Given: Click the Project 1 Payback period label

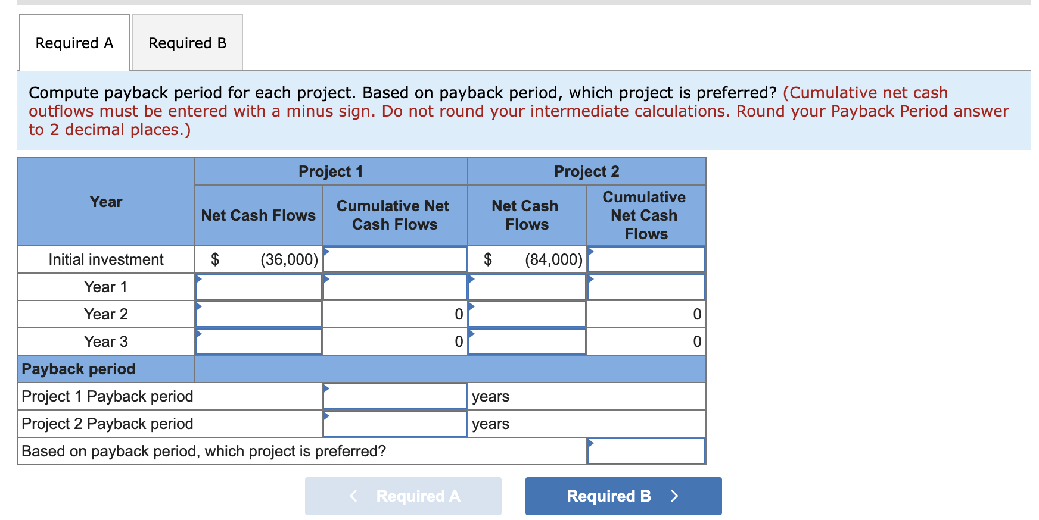Looking at the screenshot, I should tap(107, 396).
